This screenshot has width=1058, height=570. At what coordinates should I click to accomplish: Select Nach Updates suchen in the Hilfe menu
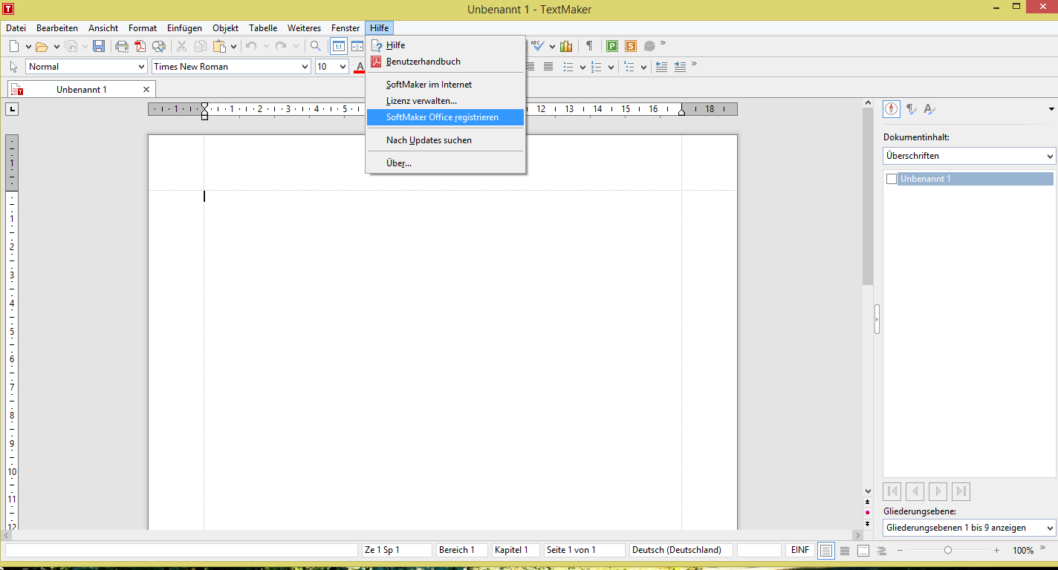(x=445, y=140)
